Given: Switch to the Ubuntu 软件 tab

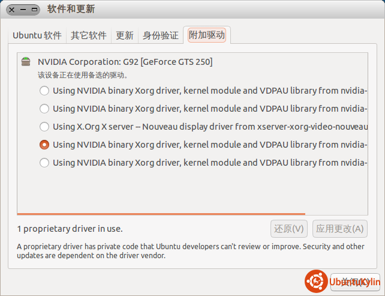Looking at the screenshot, I should coord(37,35).
